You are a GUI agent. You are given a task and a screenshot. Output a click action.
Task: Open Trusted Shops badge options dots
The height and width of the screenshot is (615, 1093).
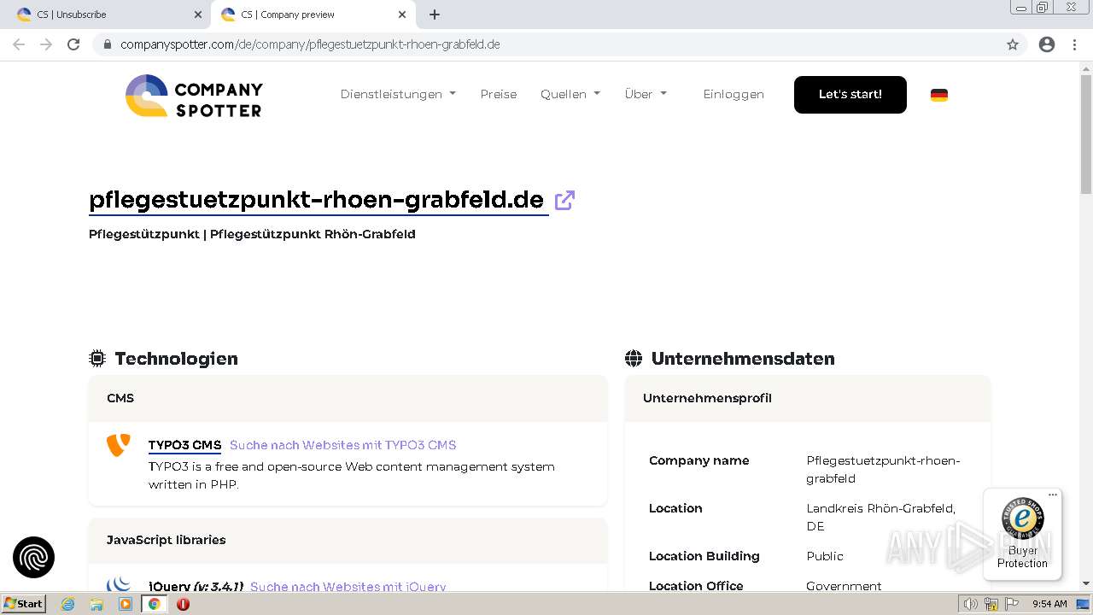[1052, 495]
